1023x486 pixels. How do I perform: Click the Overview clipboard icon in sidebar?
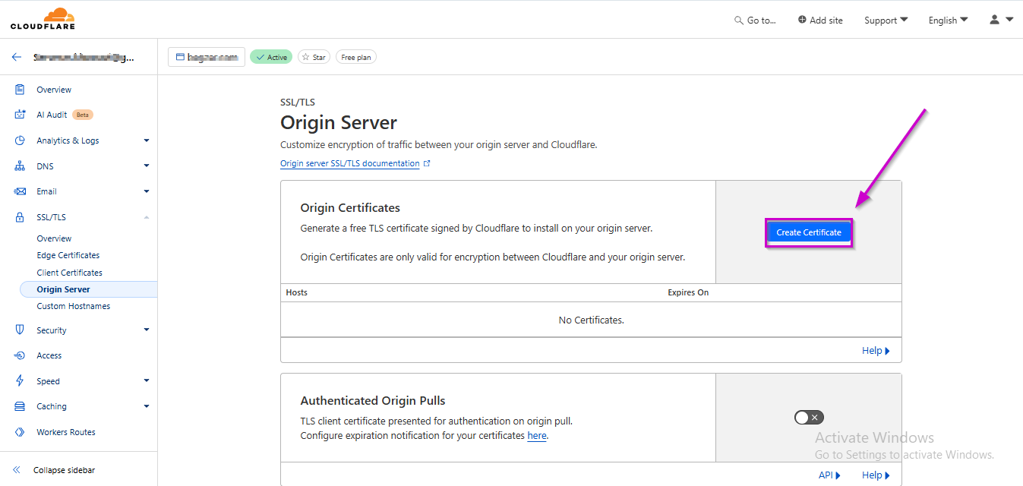point(21,90)
